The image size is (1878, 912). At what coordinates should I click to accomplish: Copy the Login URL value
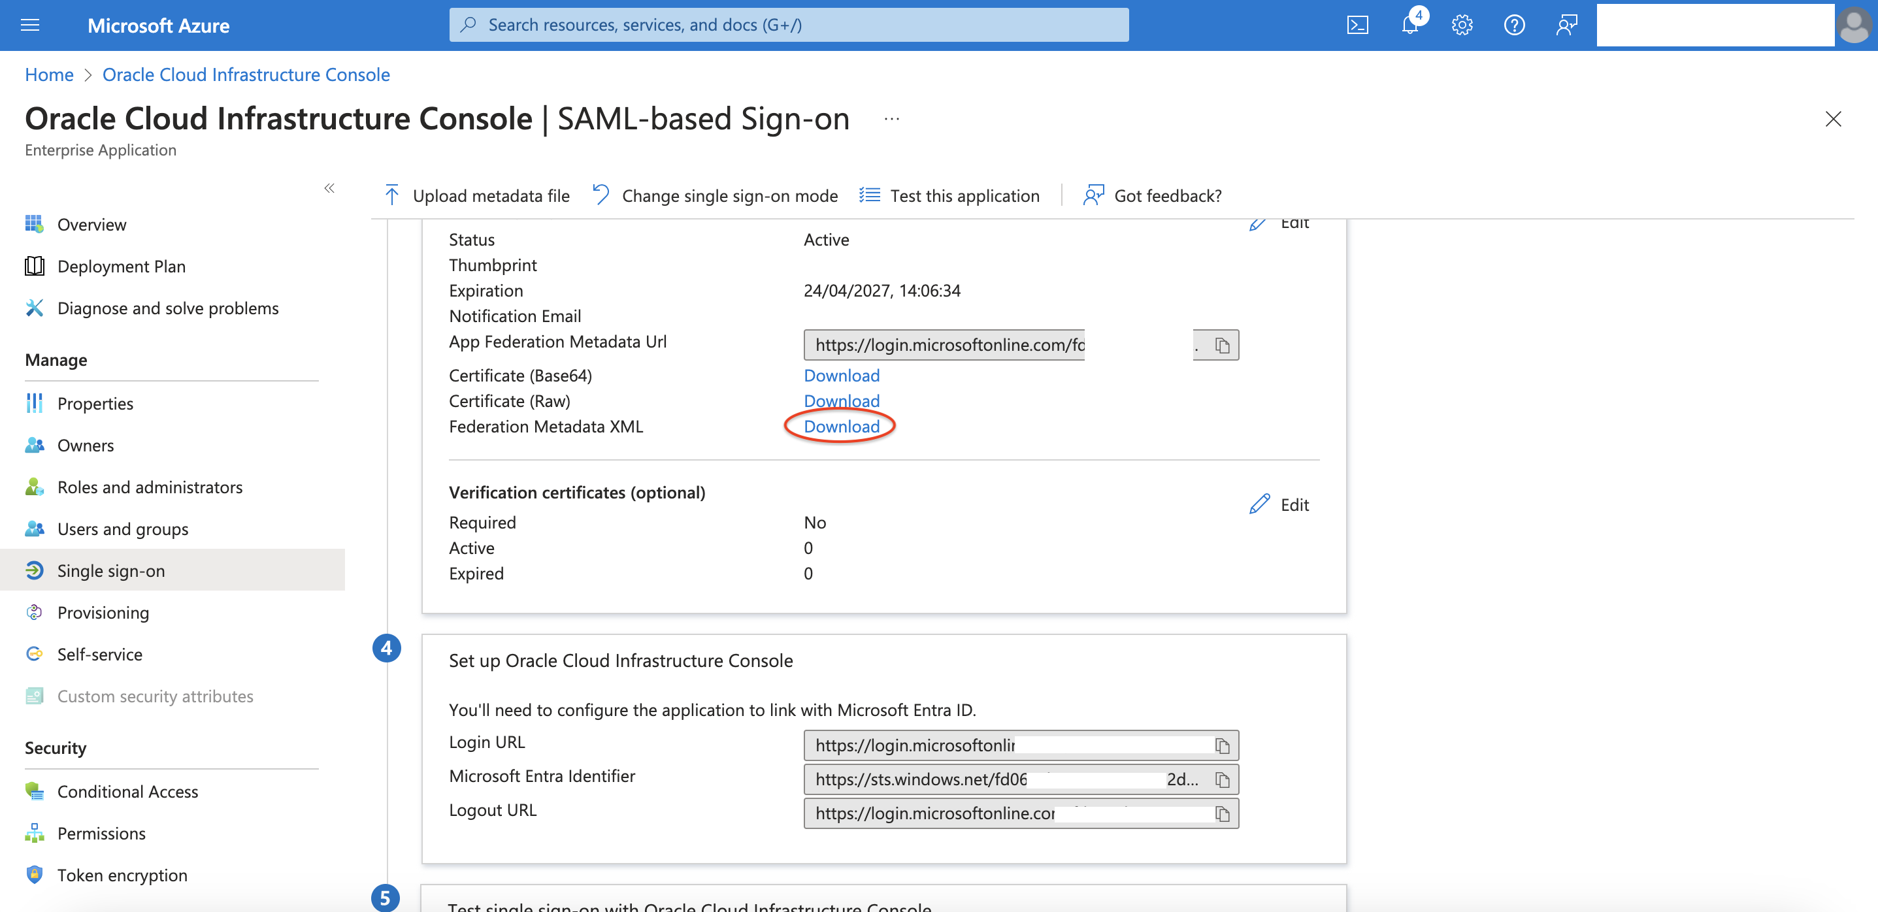coord(1224,746)
